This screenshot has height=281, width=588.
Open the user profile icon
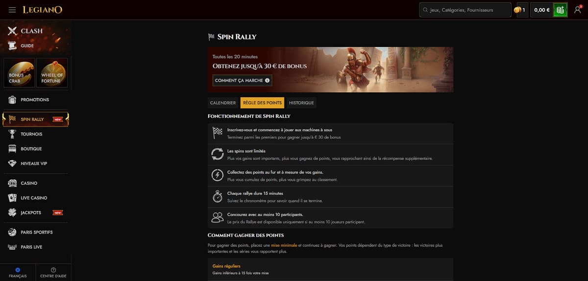[x=578, y=10]
